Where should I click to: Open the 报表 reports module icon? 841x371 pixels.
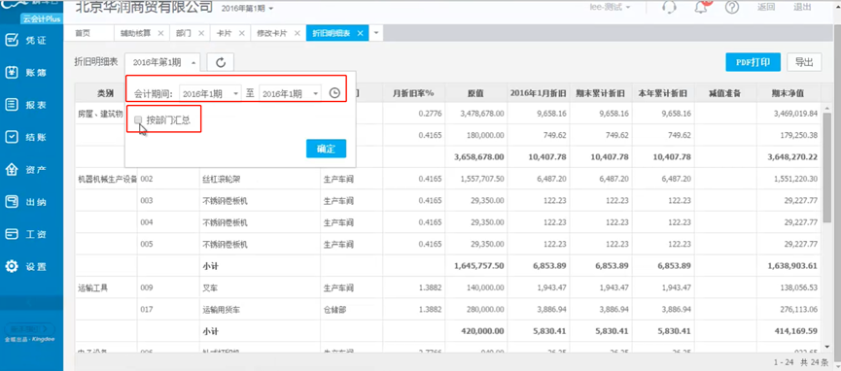point(12,105)
